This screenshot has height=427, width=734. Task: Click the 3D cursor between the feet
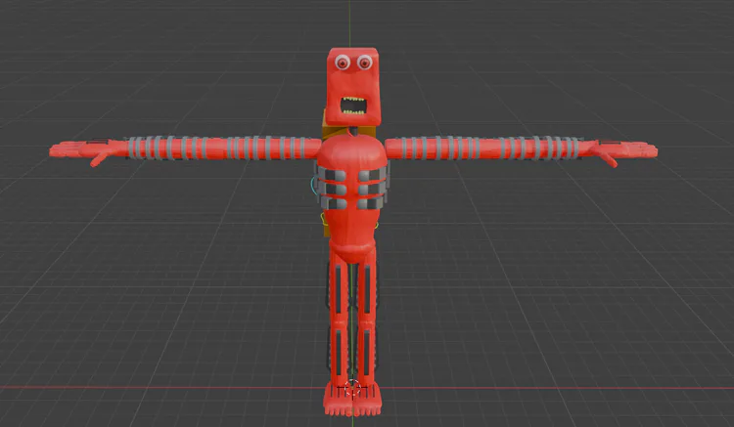[x=352, y=388]
